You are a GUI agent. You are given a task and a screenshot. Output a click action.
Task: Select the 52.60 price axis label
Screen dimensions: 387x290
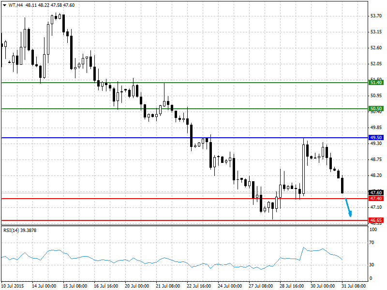tap(376, 47)
